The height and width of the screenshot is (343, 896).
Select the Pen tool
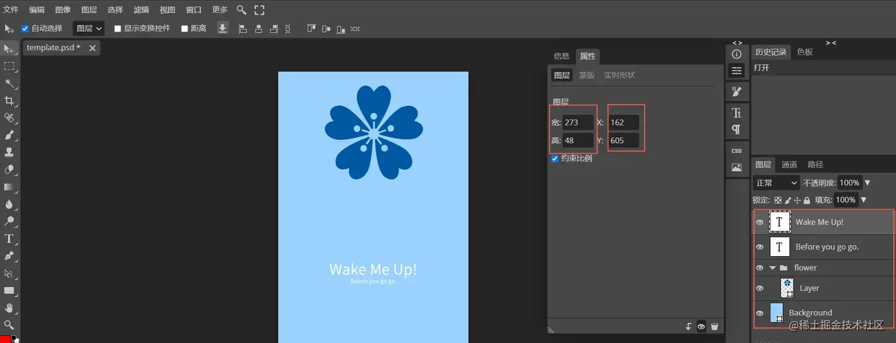coord(9,256)
